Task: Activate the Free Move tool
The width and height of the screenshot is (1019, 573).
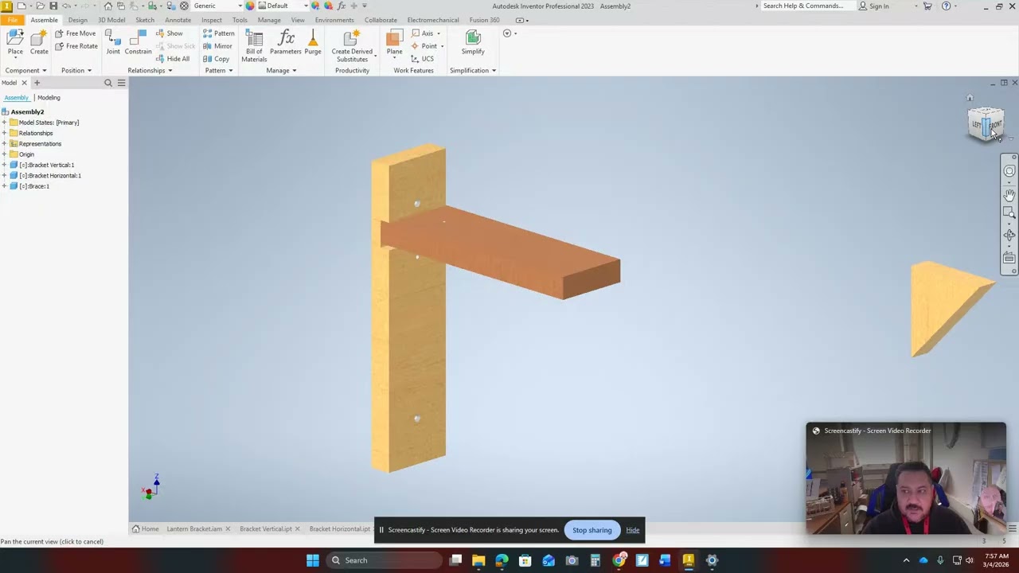Action: pos(76,33)
